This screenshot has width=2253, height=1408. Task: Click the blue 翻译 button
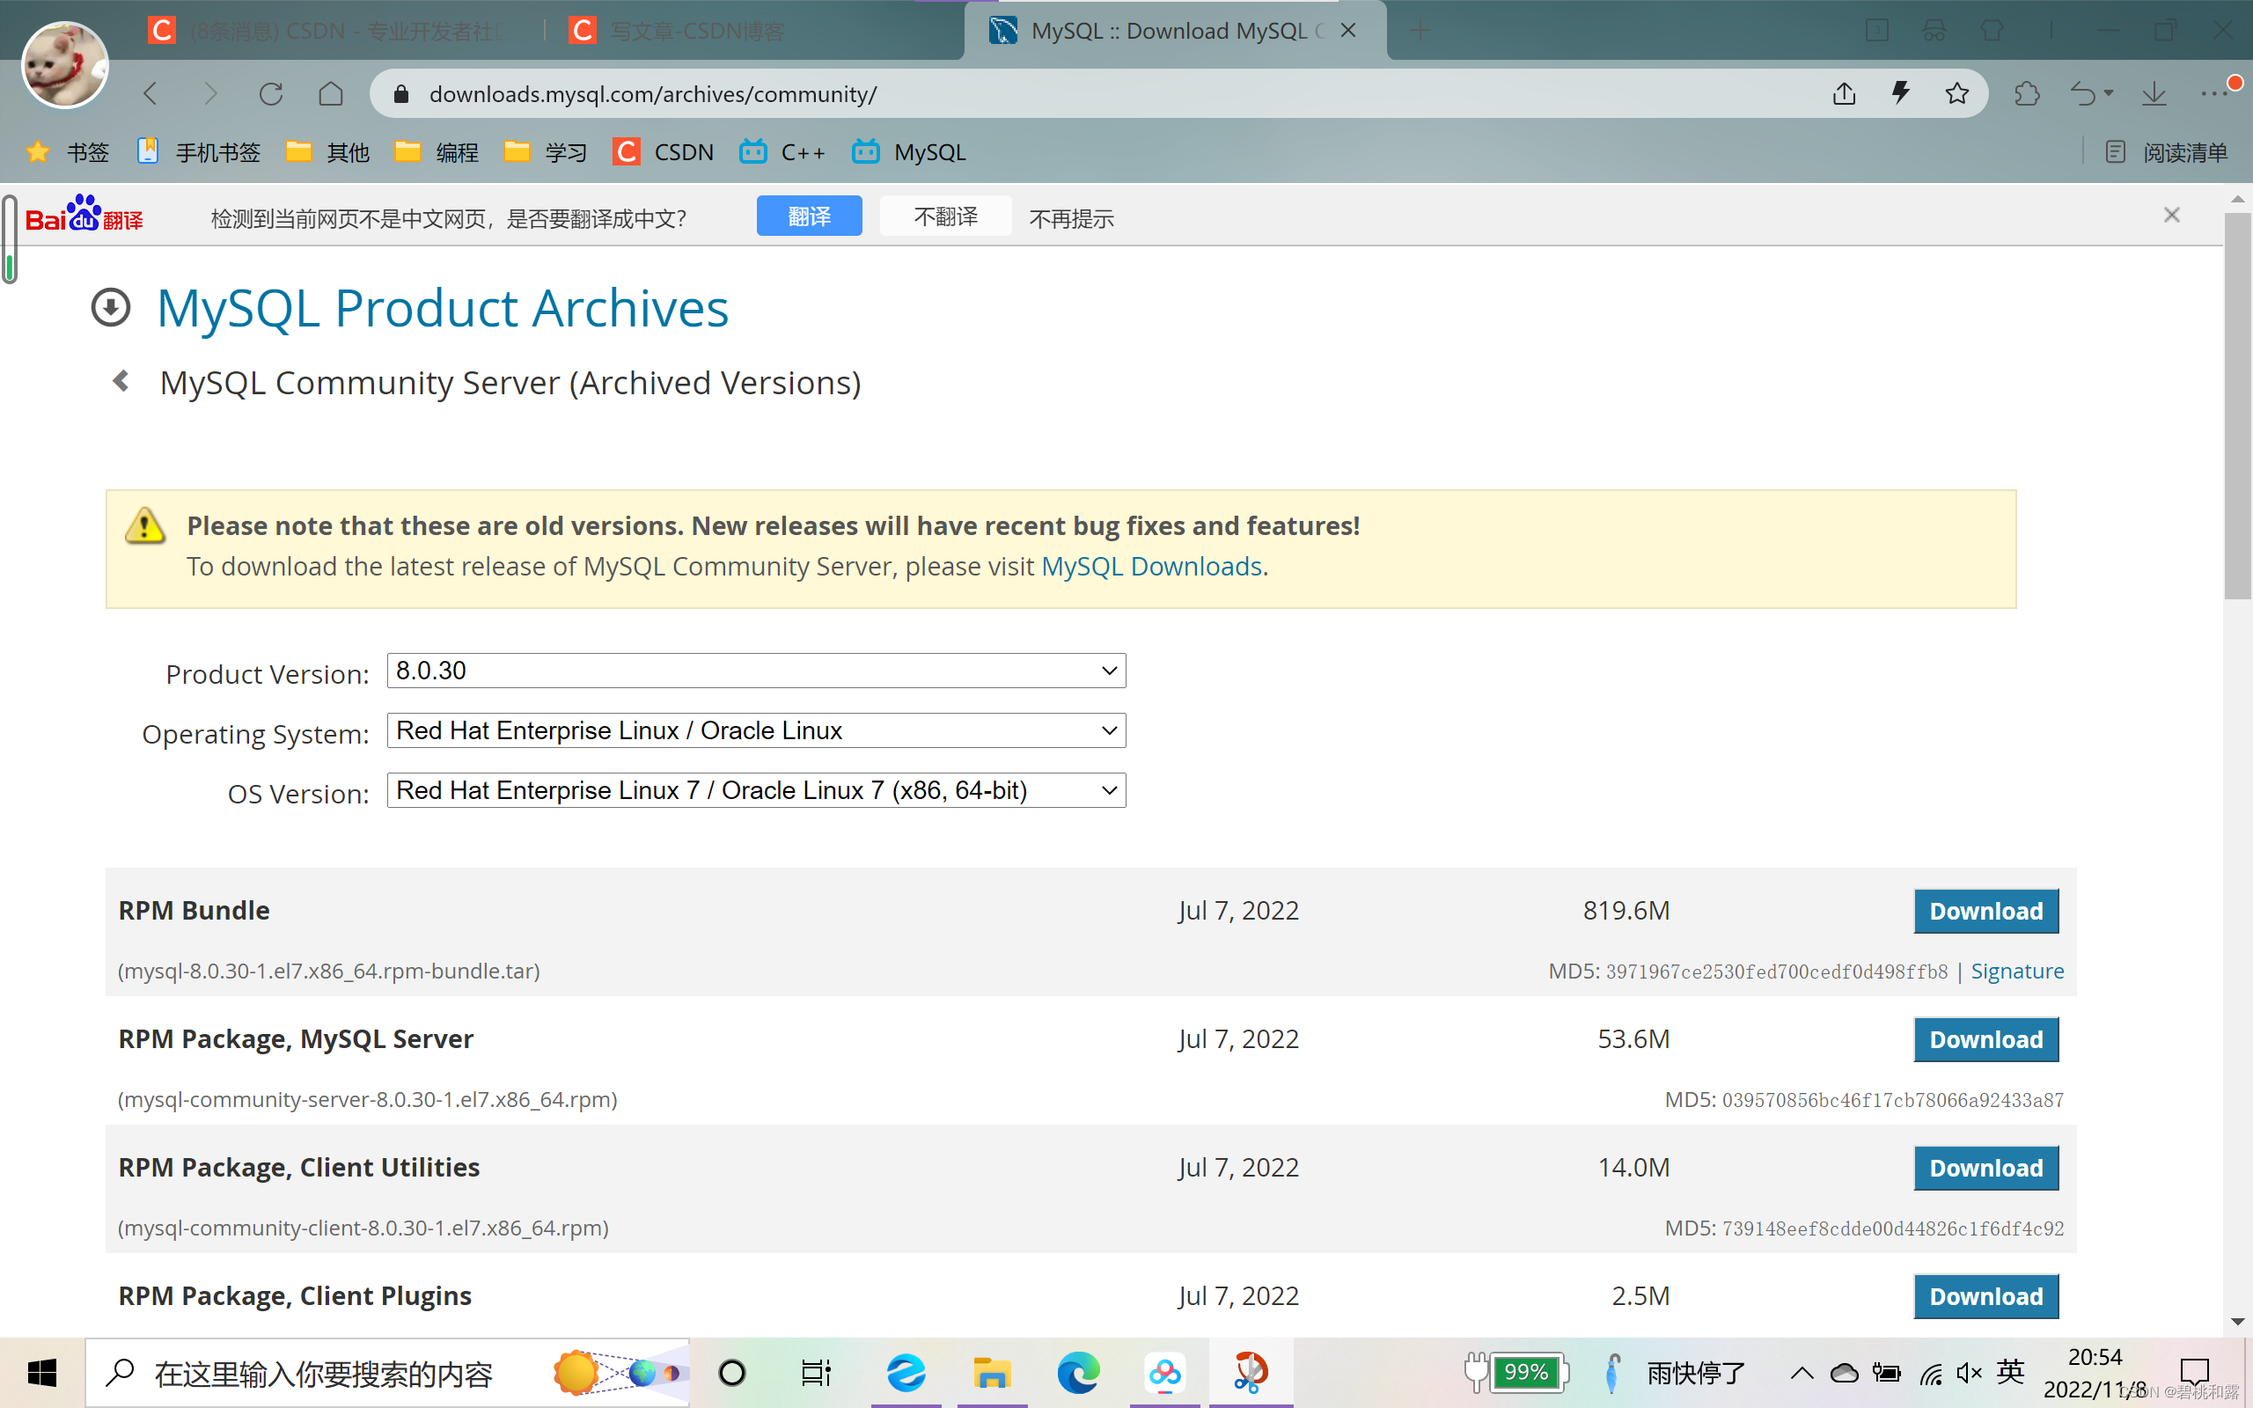pyautogui.click(x=809, y=216)
